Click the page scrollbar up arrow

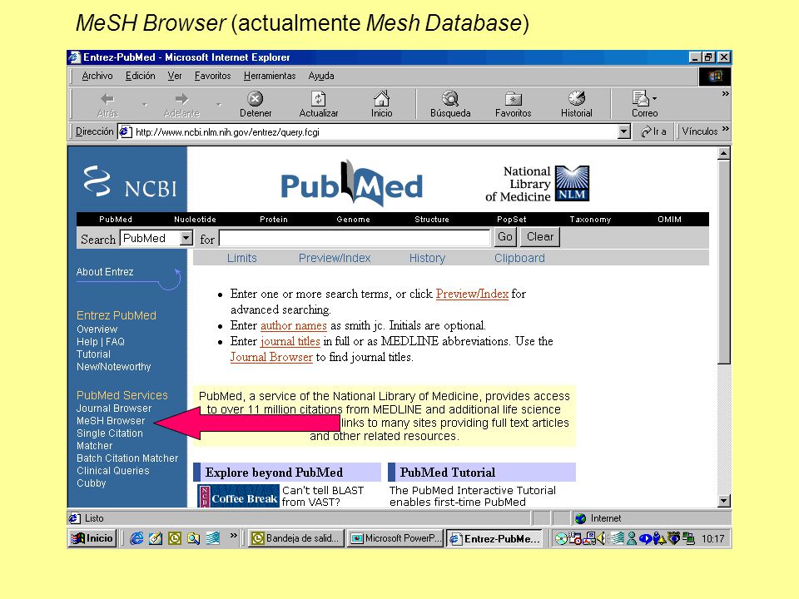coord(723,153)
